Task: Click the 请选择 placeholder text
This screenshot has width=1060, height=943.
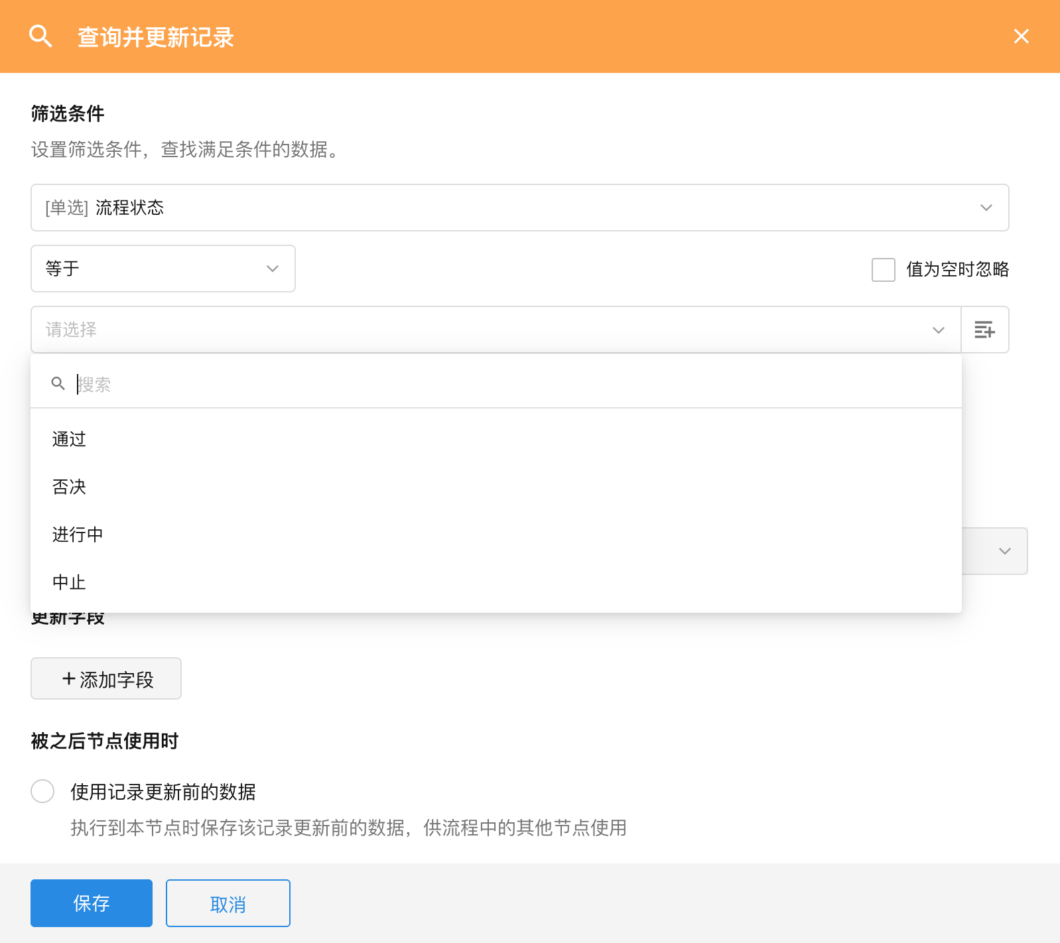Action: click(72, 330)
